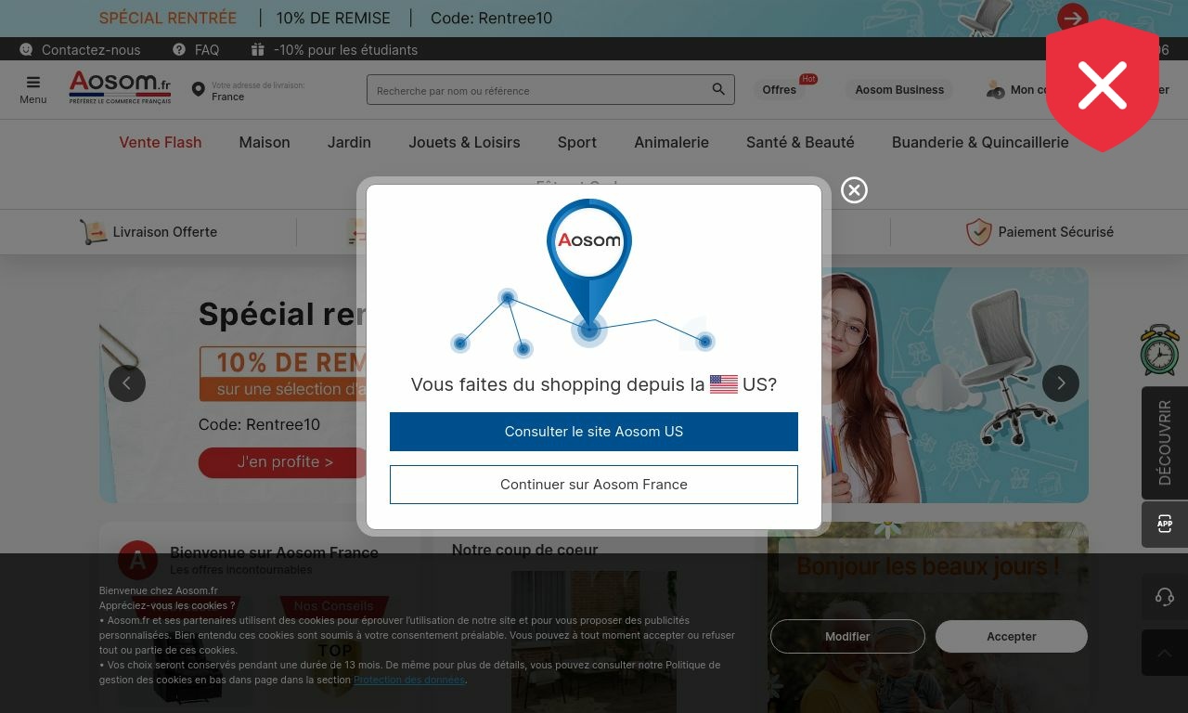This screenshot has width=1188, height=713.
Task: Click the search magnifying glass icon
Action: coord(717,89)
